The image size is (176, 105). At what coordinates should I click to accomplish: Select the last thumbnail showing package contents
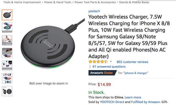[x=7, y=91]
